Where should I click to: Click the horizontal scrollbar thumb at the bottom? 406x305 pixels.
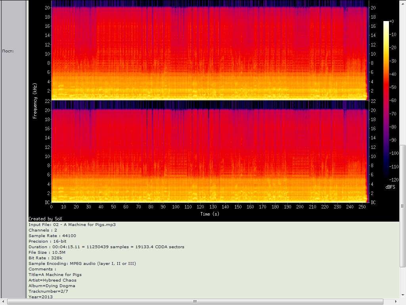click(194, 301)
